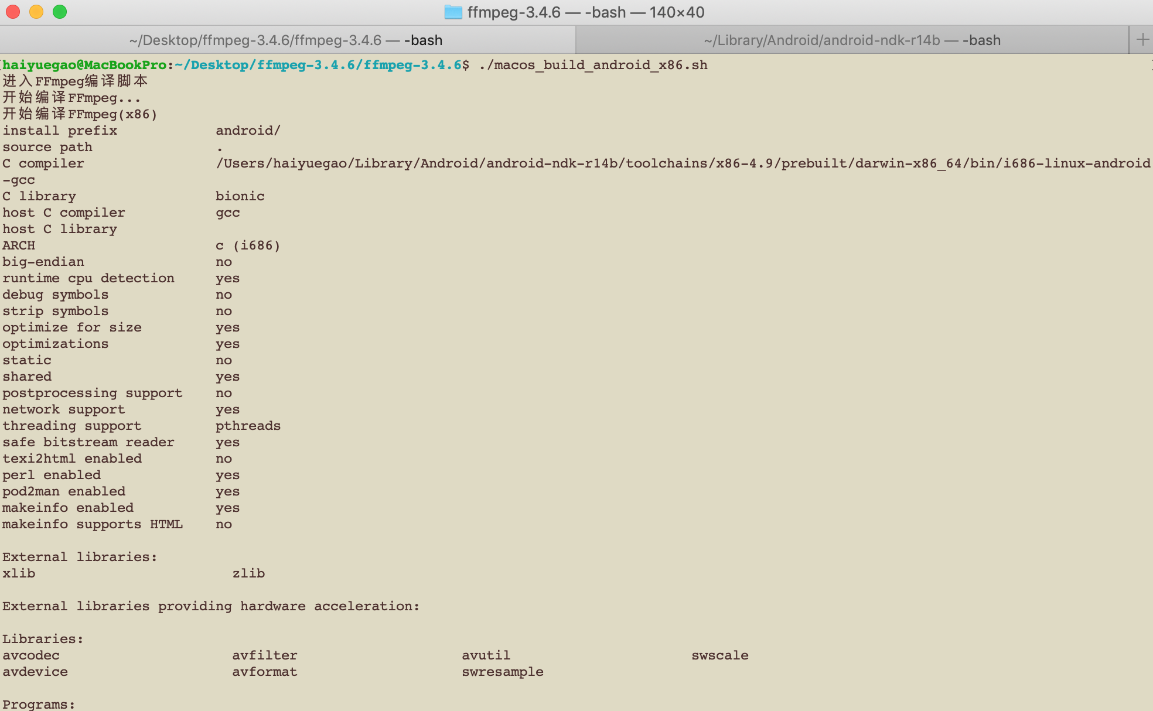Image resolution: width=1153 pixels, height=711 pixels.
Task: Click the 'big-endian' label
Action: (x=43, y=262)
